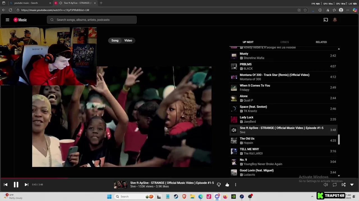
Task: Open the browser favorites list
Action: click(334, 10)
